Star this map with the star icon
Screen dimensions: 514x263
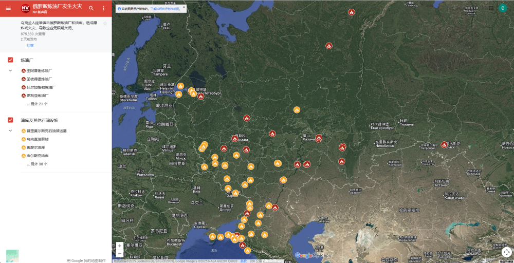(105, 23)
